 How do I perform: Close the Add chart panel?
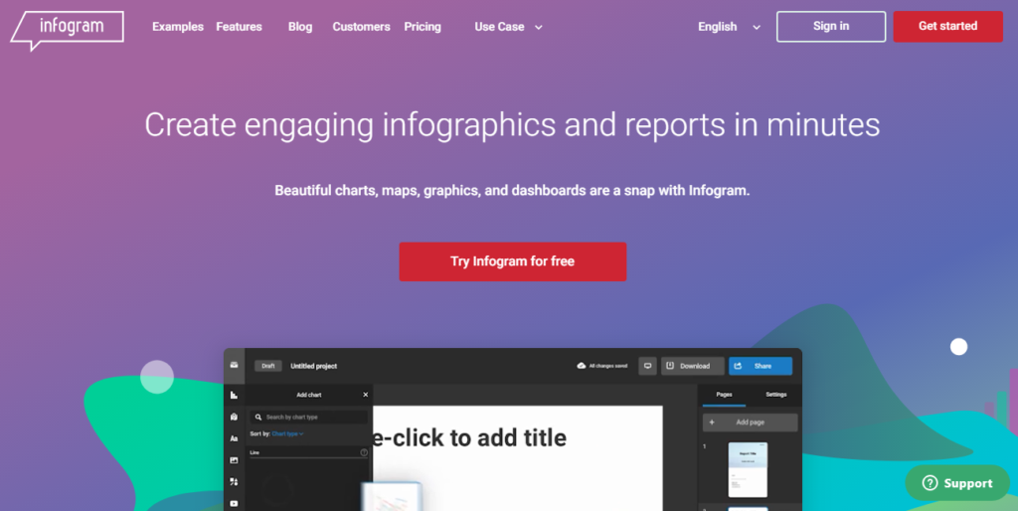point(366,395)
